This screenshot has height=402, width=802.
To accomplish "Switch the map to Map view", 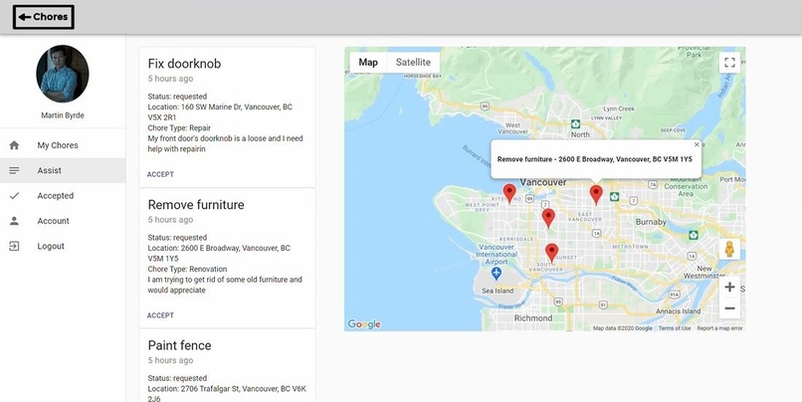I will point(368,63).
